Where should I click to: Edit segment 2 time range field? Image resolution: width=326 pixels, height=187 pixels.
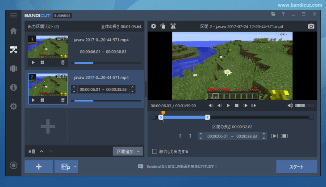103,89
